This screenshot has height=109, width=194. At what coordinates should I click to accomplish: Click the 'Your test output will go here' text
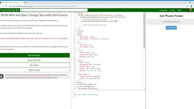click(x=85, y=94)
